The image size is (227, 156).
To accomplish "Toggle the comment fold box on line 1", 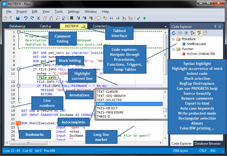I will (18, 32).
